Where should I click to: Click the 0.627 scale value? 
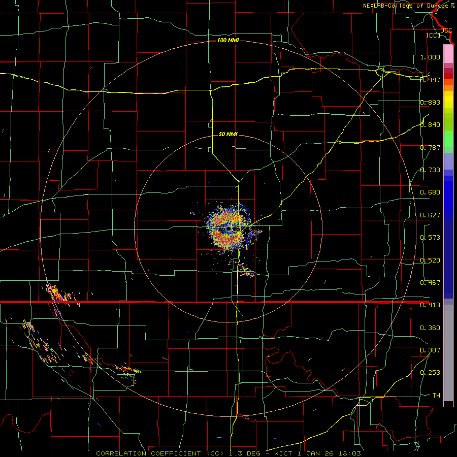430,215
